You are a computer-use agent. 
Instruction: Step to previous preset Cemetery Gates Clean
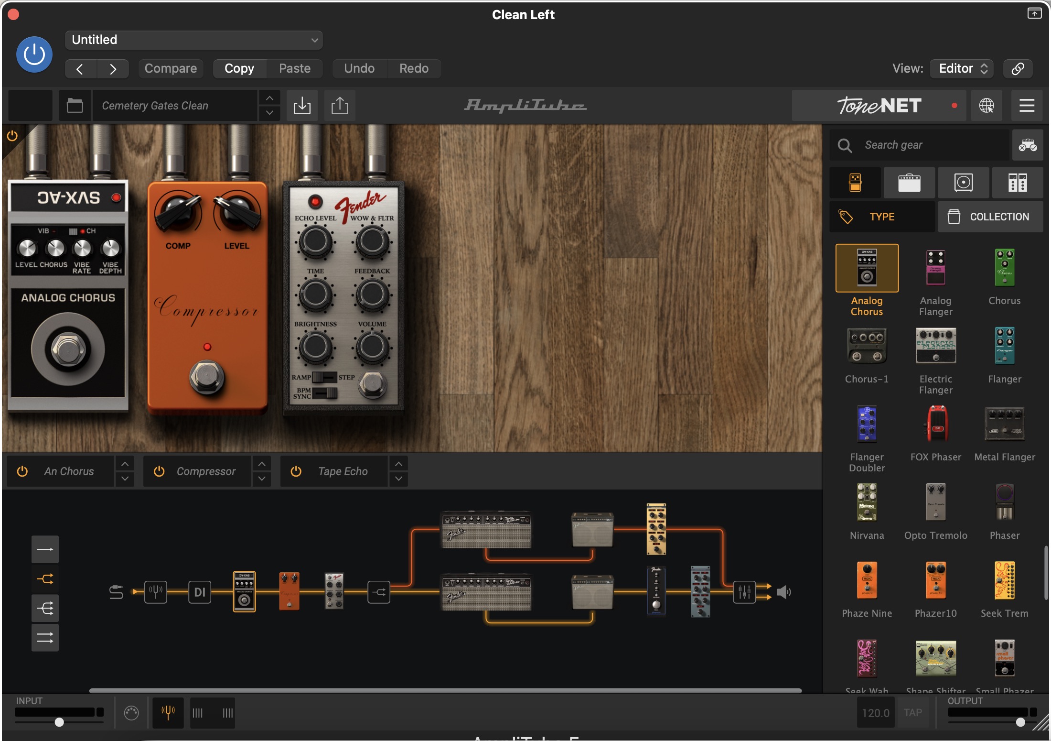click(269, 98)
